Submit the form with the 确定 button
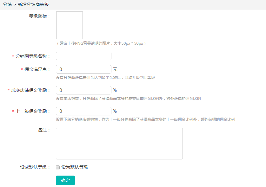 coord(65,180)
